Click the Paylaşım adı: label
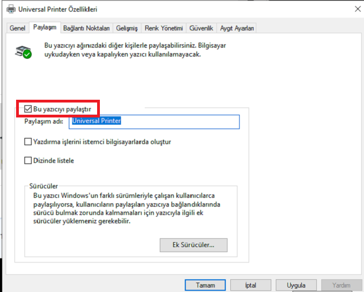Screen dimensions: 364x292 (x=44, y=121)
